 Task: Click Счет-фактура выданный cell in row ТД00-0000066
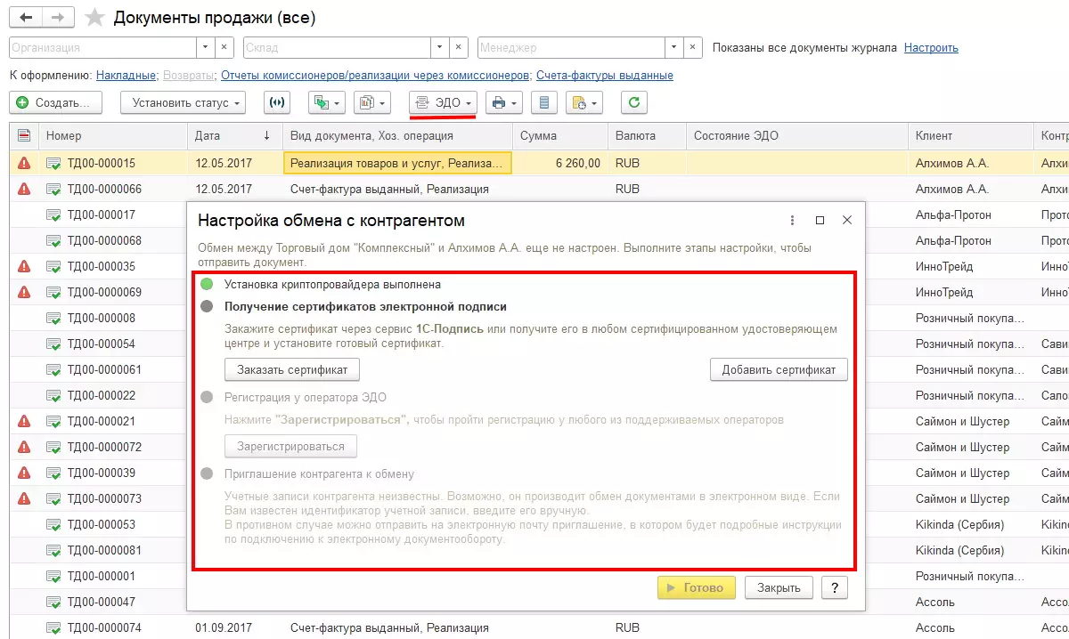pyautogui.click(x=397, y=189)
